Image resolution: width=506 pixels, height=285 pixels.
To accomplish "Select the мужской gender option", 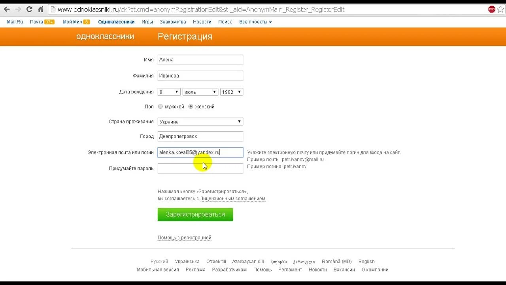I will (x=160, y=106).
